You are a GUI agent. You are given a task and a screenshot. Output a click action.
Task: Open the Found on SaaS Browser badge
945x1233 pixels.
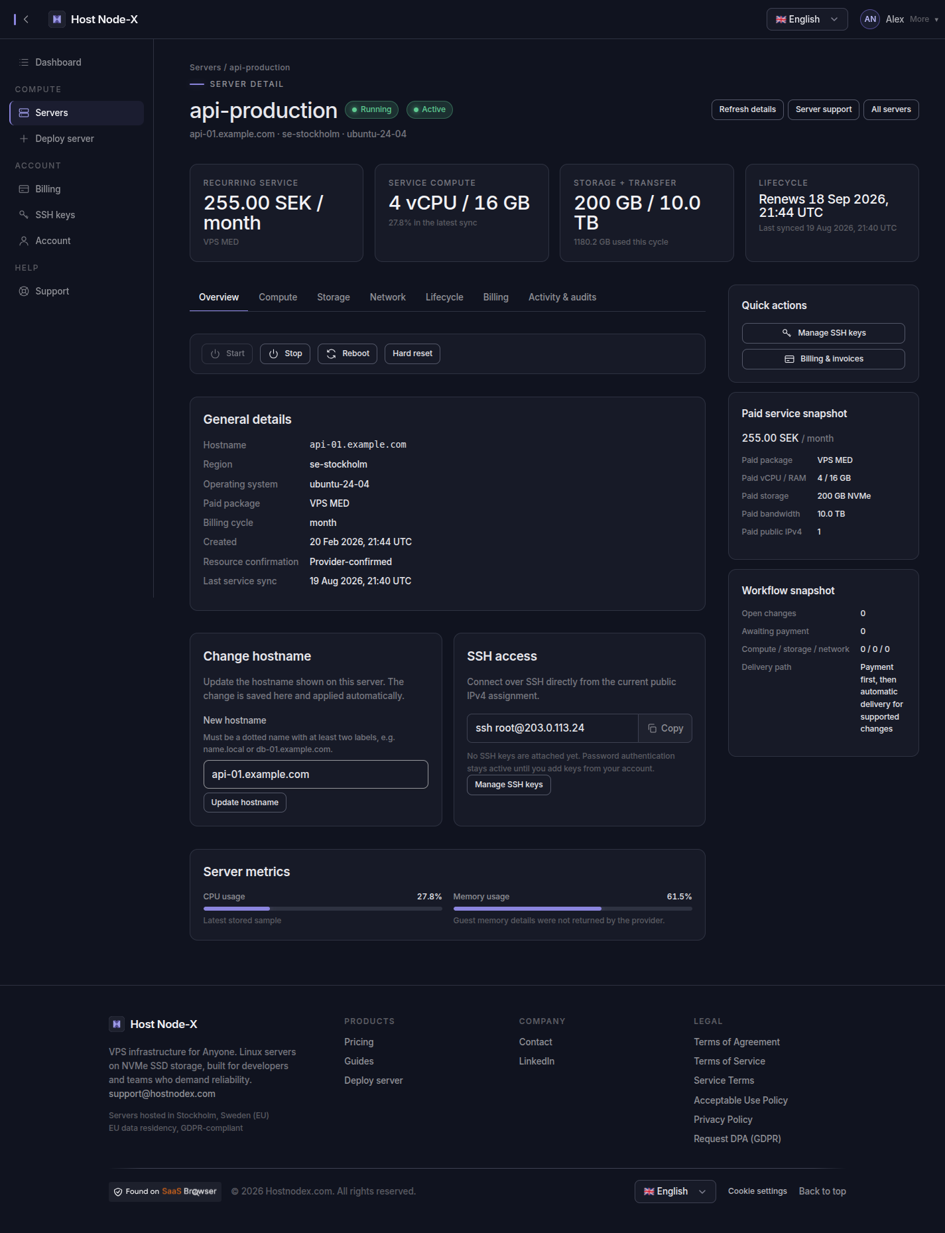165,1191
